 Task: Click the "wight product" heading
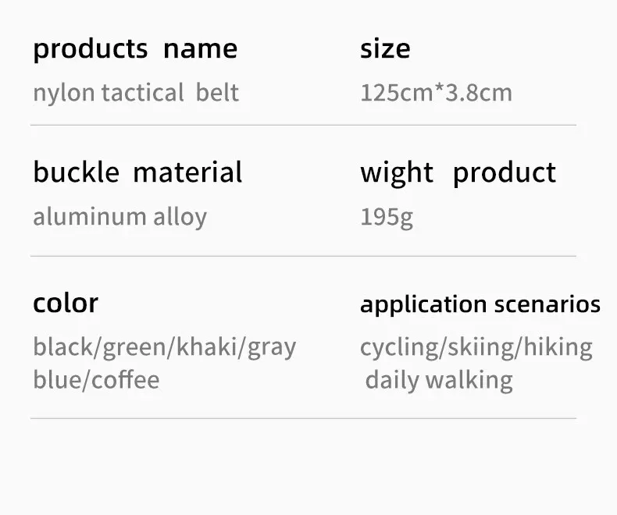[458, 172]
